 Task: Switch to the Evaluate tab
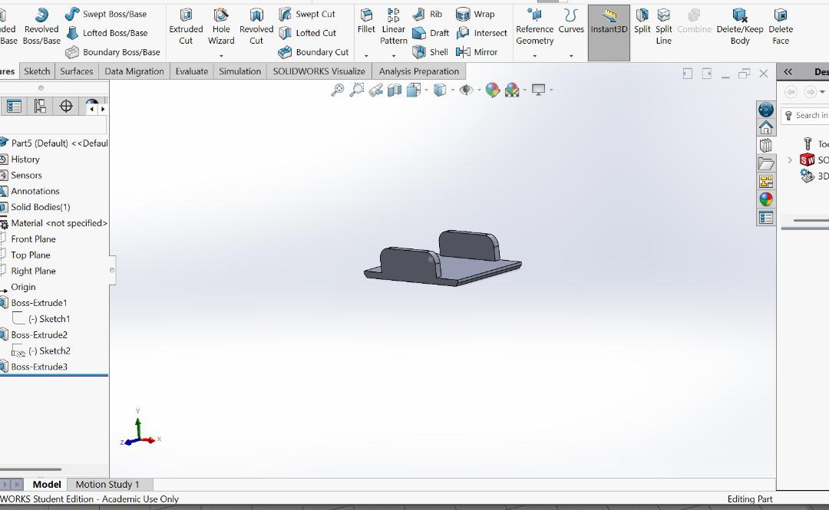coord(191,71)
